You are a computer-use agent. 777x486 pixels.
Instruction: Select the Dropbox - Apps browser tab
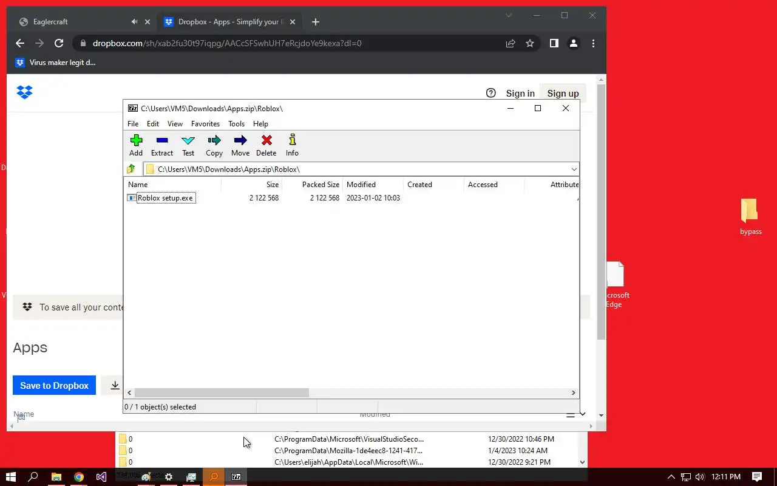(x=228, y=22)
